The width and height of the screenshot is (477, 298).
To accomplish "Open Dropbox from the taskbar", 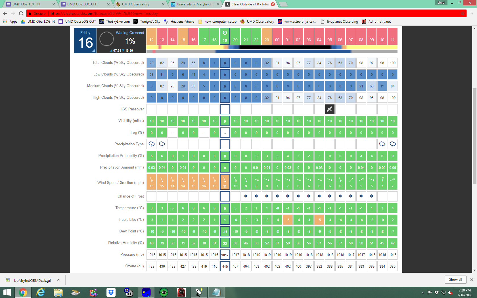I will tap(111, 292).
